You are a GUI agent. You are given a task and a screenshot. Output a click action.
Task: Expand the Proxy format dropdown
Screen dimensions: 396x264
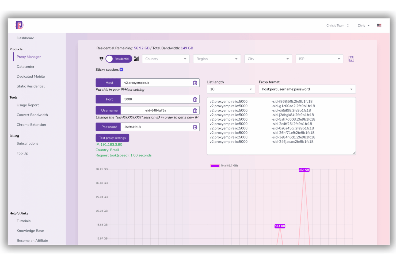tap(307, 89)
